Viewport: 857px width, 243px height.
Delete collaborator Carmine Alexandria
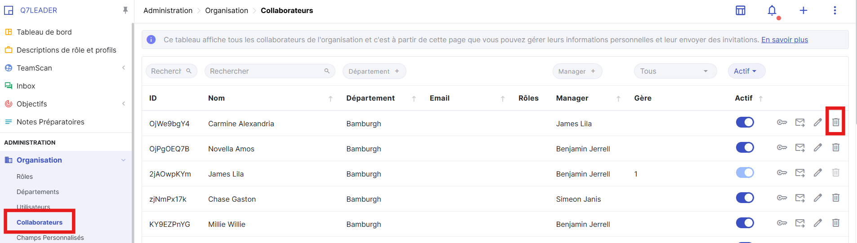pos(835,122)
